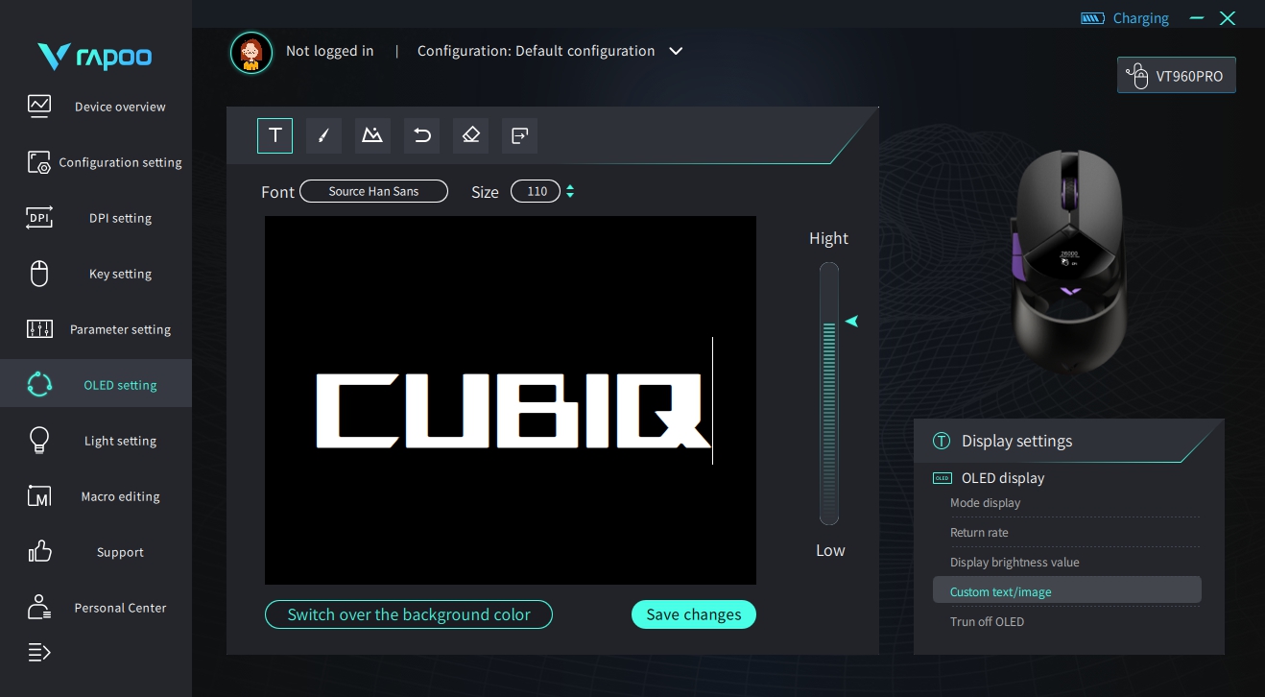Select the Brush drawing tool
The height and width of the screenshot is (697, 1265).
(x=323, y=135)
